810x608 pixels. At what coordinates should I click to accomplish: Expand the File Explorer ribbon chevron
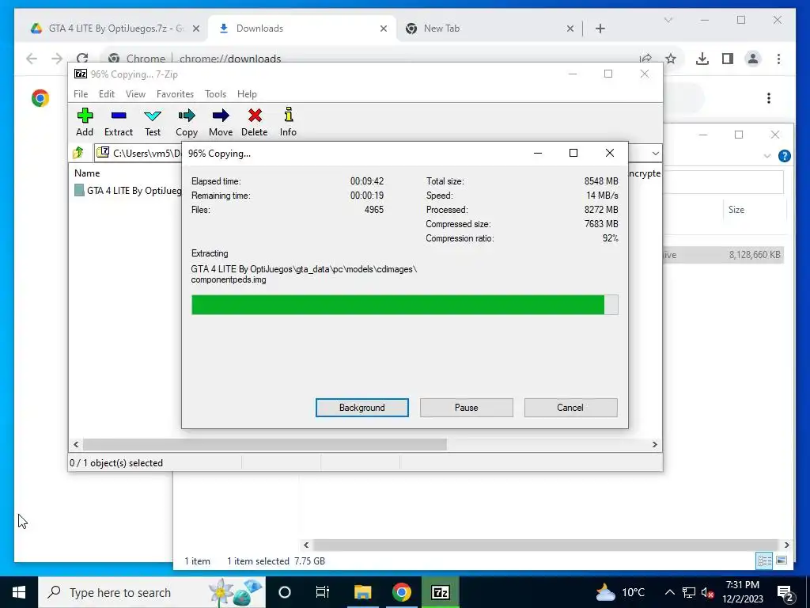(x=767, y=156)
